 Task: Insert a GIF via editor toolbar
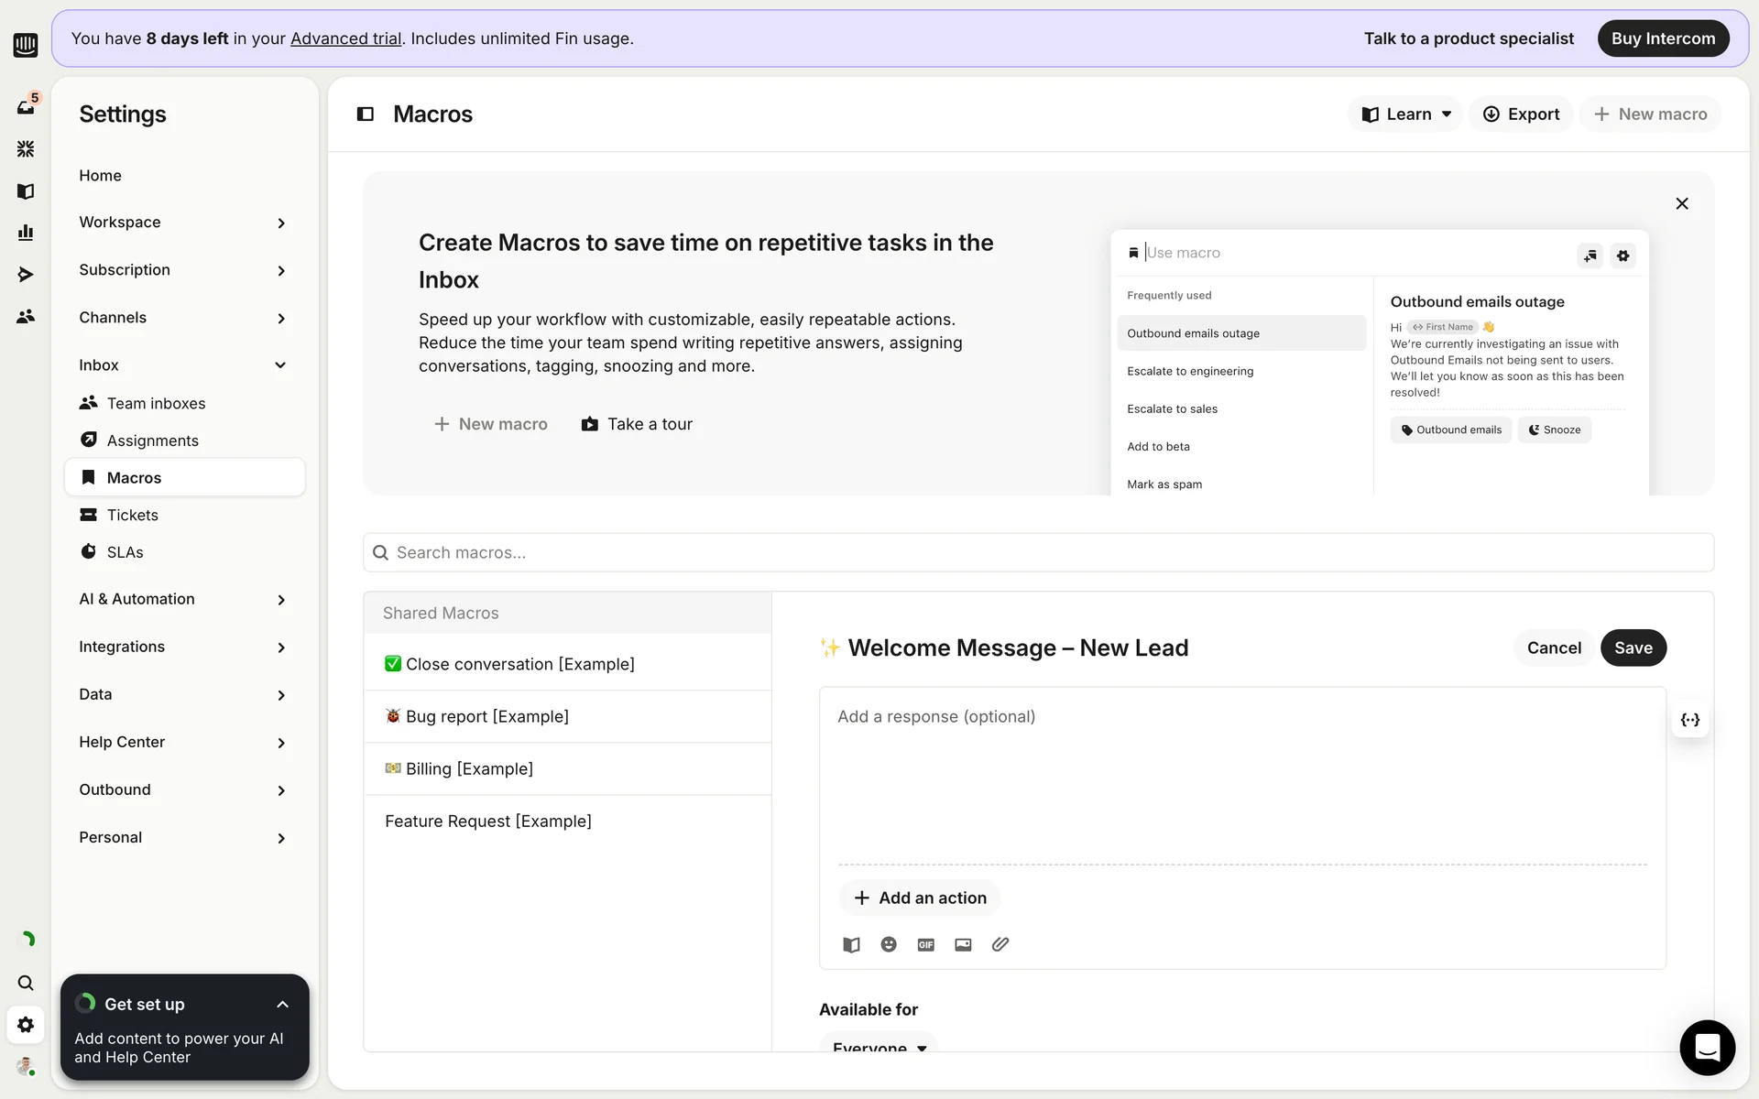pyautogui.click(x=925, y=944)
